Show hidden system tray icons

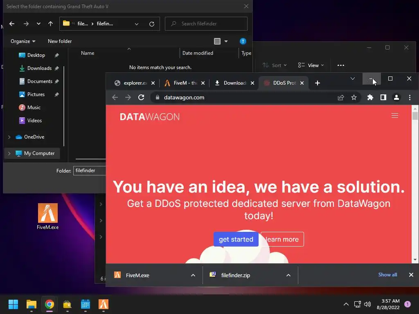tap(346, 304)
